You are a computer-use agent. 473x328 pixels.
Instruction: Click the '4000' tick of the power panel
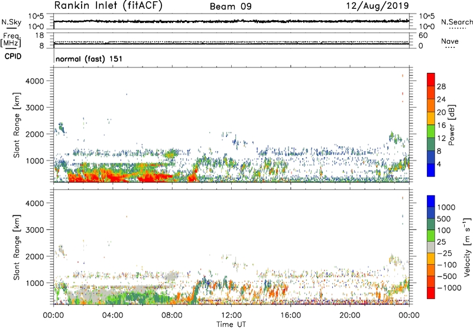click(x=35, y=81)
